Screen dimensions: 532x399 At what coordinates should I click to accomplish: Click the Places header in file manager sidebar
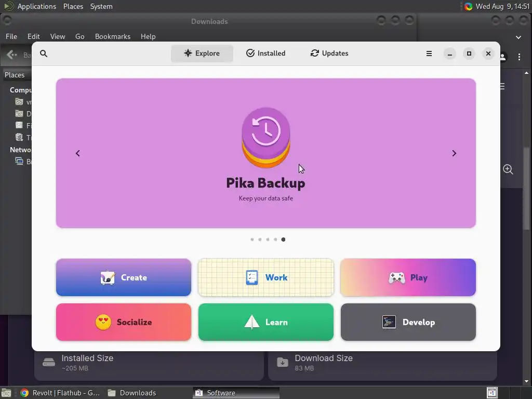(15, 75)
